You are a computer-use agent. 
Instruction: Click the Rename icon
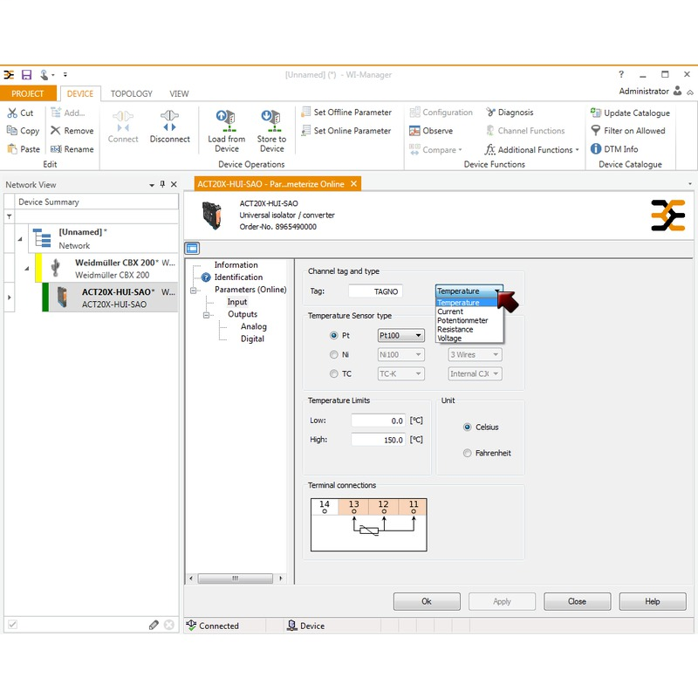[x=56, y=148]
